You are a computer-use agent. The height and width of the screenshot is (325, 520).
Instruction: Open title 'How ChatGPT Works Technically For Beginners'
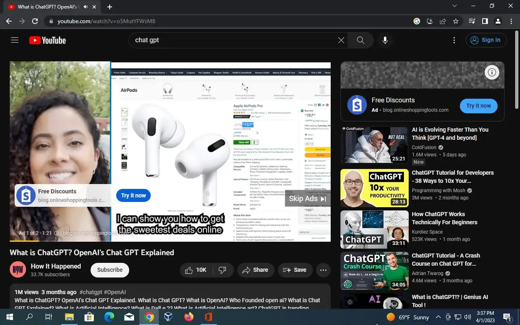point(445,218)
